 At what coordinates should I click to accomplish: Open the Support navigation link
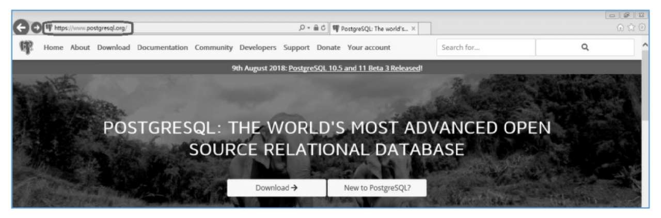(296, 48)
